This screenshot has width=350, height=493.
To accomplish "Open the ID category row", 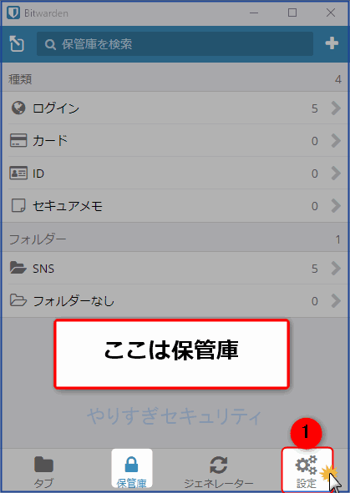I will point(175,174).
